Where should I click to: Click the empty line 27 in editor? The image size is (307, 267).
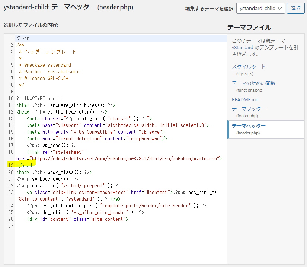121,226
